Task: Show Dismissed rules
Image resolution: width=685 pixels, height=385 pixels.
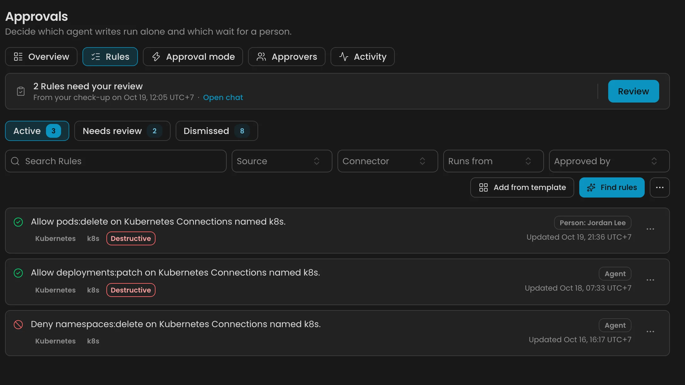Action: 217,131
